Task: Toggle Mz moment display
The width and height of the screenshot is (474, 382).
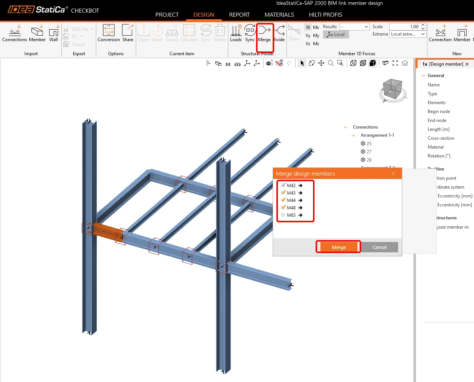Action: tap(316, 44)
